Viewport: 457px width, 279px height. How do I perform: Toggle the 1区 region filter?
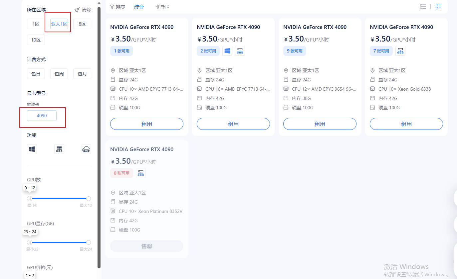36,24
